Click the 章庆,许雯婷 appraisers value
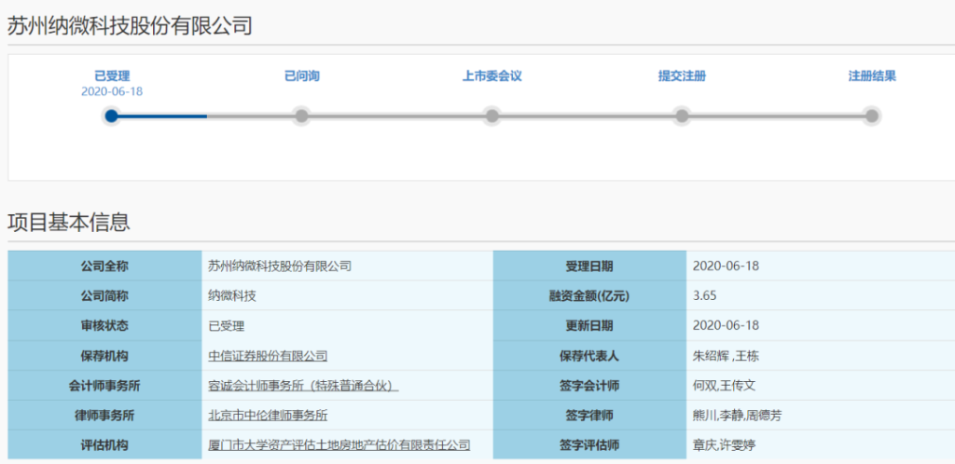 725,445
